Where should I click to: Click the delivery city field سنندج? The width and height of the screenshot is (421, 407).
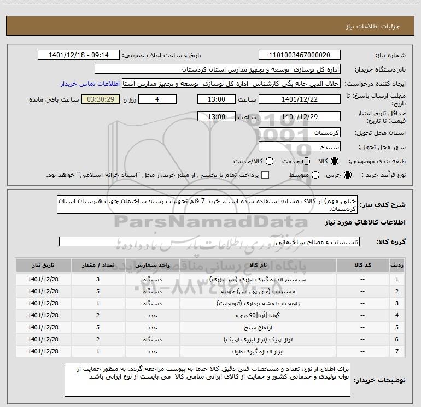click(300, 147)
